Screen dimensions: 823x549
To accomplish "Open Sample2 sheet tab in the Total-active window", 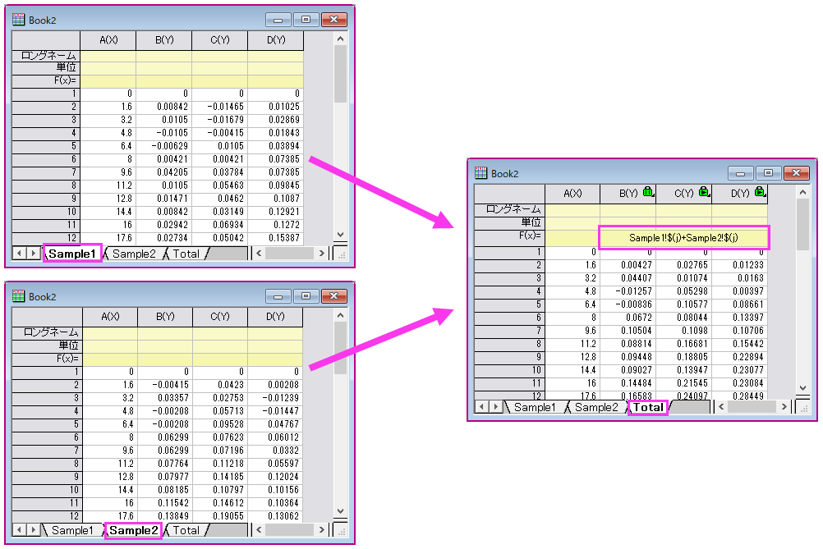I will click(596, 408).
